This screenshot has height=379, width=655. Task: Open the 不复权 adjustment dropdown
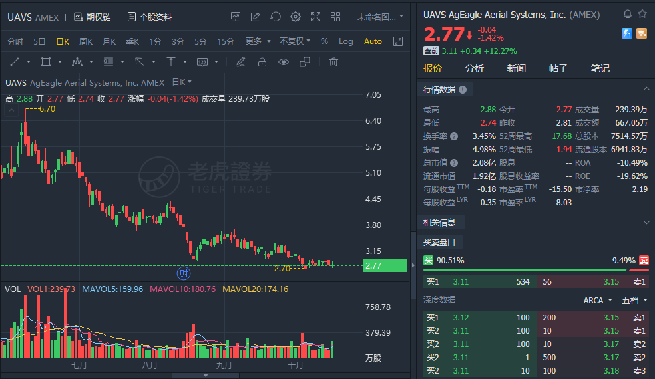294,41
